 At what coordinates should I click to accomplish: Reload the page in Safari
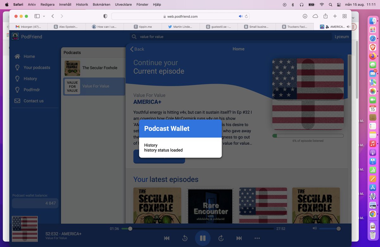246,16
